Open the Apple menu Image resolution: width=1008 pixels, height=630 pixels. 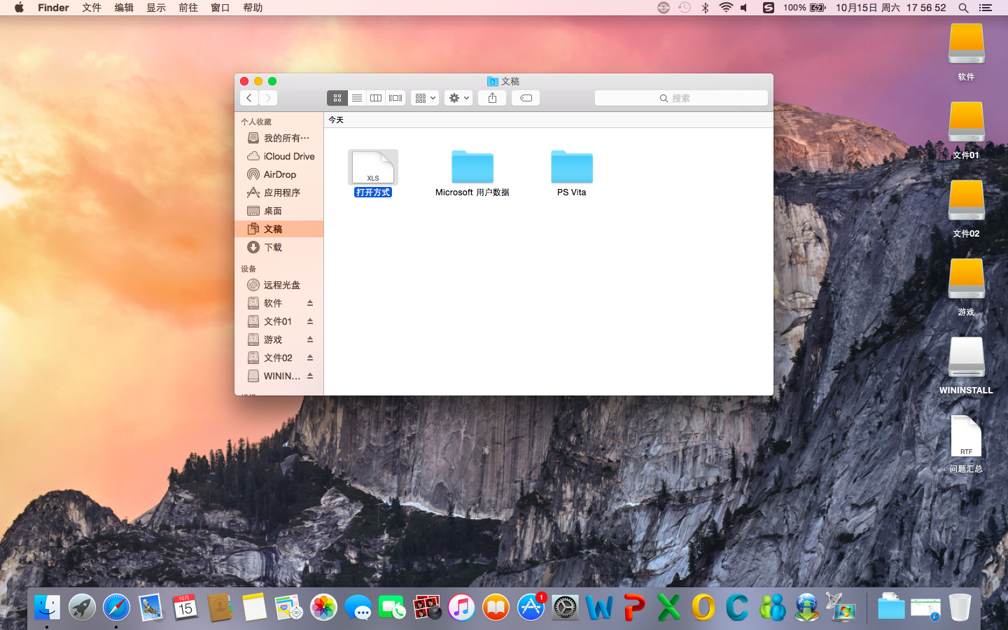click(19, 8)
